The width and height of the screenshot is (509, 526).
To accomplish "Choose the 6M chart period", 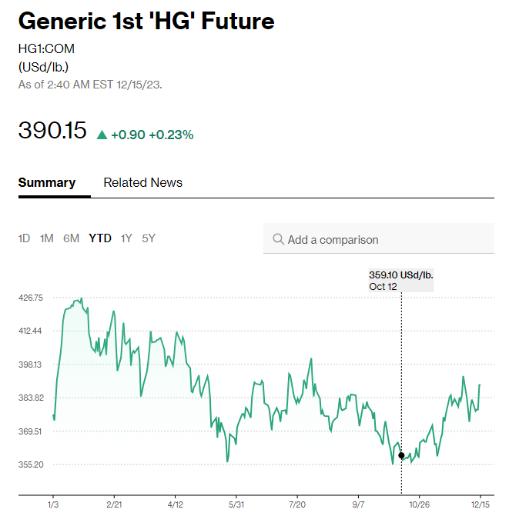I will pyautogui.click(x=71, y=238).
